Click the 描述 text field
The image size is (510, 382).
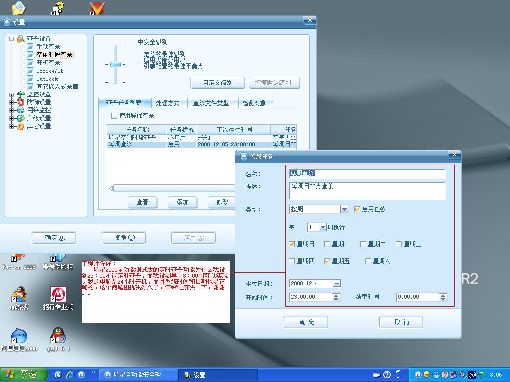point(367,191)
